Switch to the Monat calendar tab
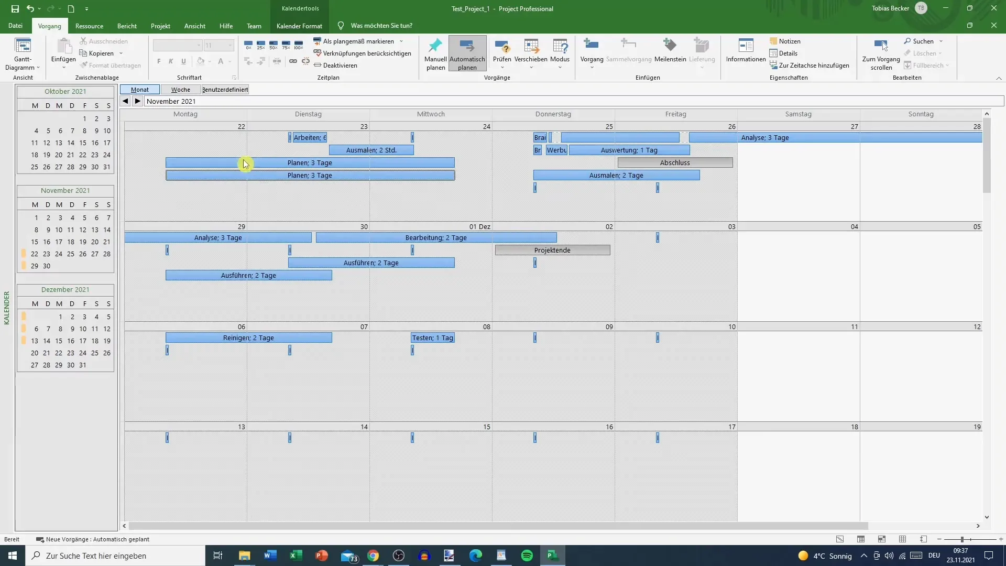This screenshot has width=1006, height=566. (139, 89)
